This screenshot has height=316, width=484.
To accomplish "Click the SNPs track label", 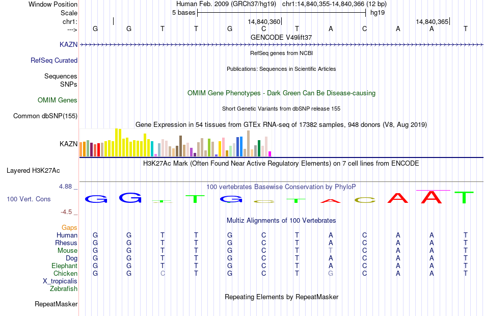I will point(69,84).
